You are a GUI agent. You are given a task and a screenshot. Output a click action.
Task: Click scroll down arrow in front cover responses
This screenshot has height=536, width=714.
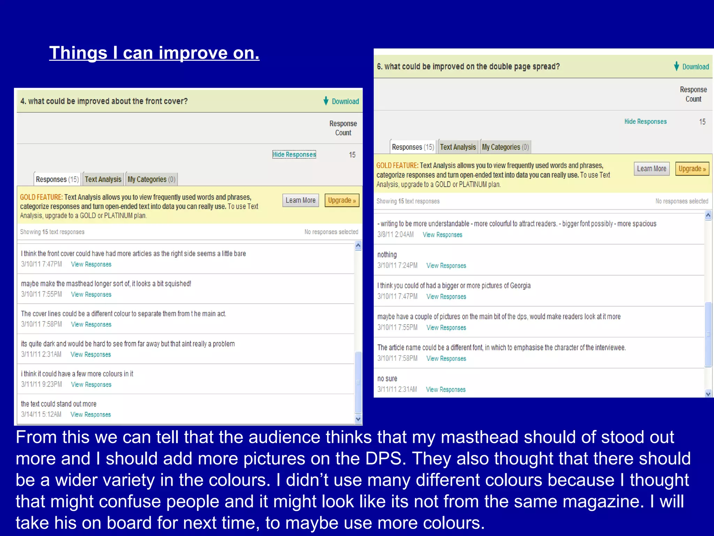click(x=358, y=419)
